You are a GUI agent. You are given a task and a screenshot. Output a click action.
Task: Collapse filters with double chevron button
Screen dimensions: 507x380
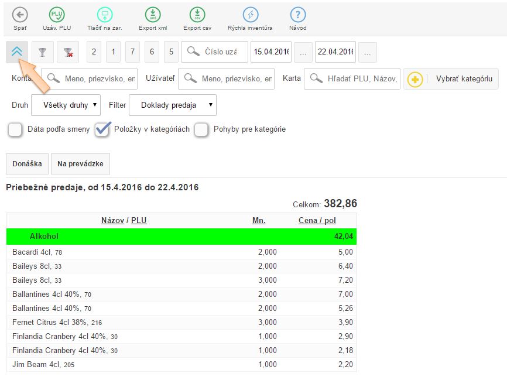coord(16,52)
